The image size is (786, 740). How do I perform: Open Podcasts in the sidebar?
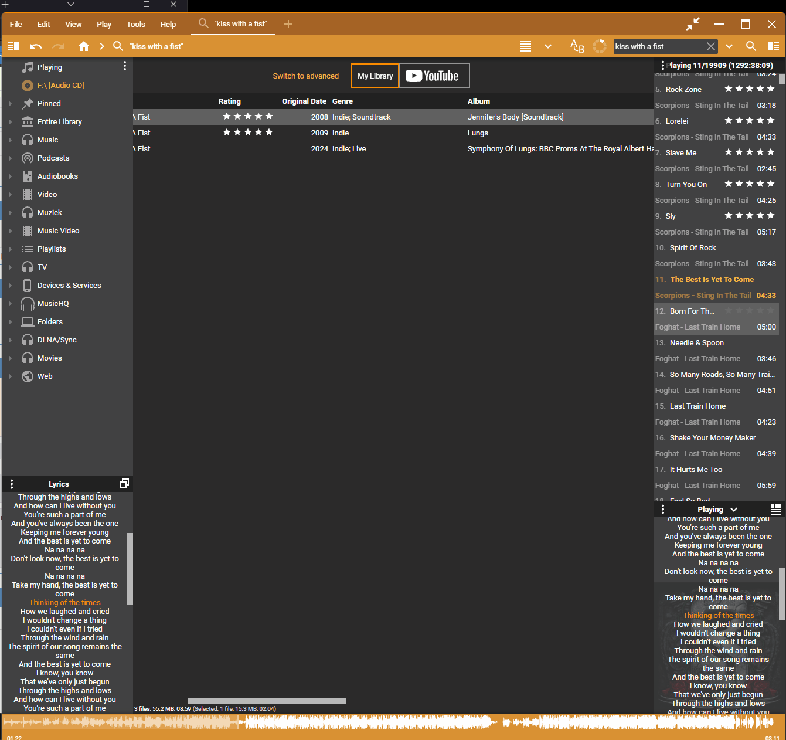click(53, 158)
